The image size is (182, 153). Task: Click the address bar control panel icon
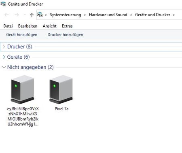pyautogui.click(x=40, y=15)
